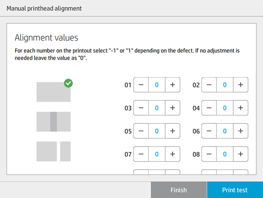263x198 pixels.
Task: Increment alignment value 05
Action: click(x=173, y=131)
